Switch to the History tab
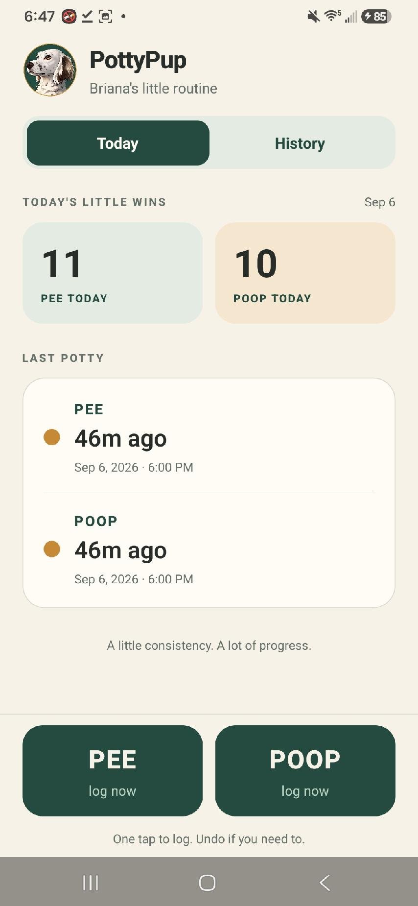 (x=300, y=143)
